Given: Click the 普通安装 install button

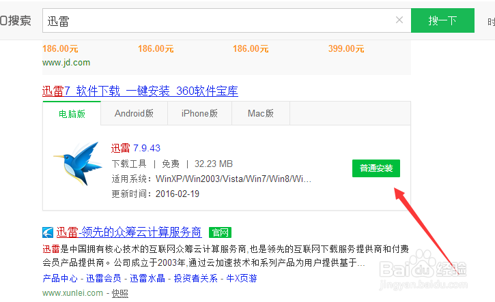Looking at the screenshot, I should click(376, 168).
